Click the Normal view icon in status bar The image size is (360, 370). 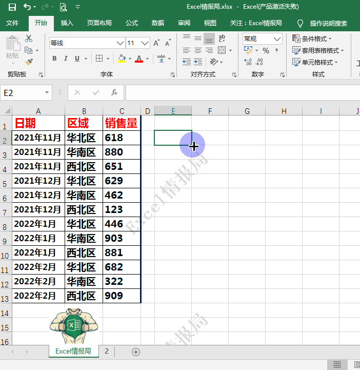[337, 365]
